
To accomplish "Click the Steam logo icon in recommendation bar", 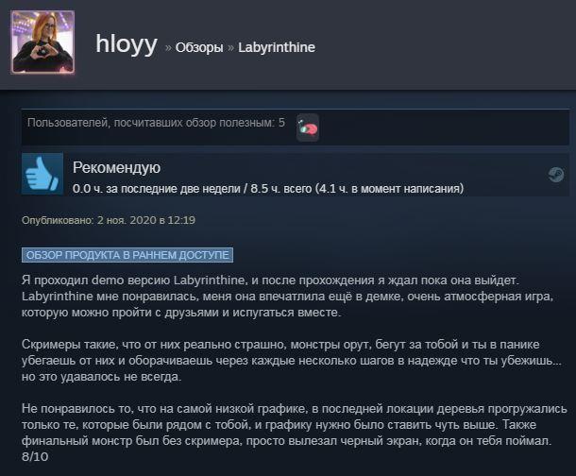I will 556,174.
